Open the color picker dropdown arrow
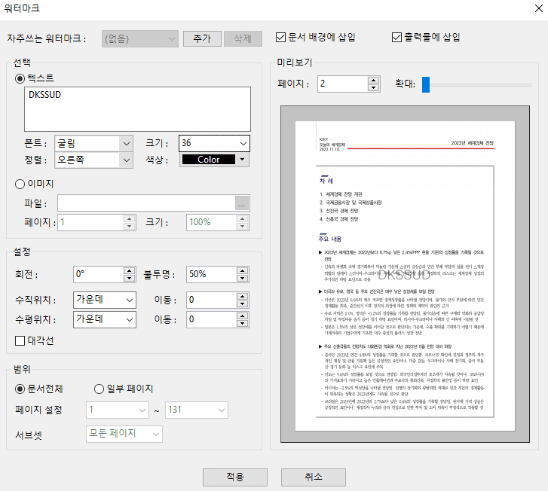Viewport: 548px width, 491px height. (242, 160)
